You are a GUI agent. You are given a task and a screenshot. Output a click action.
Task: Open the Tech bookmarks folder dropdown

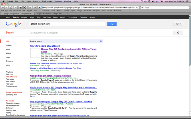(67, 11)
